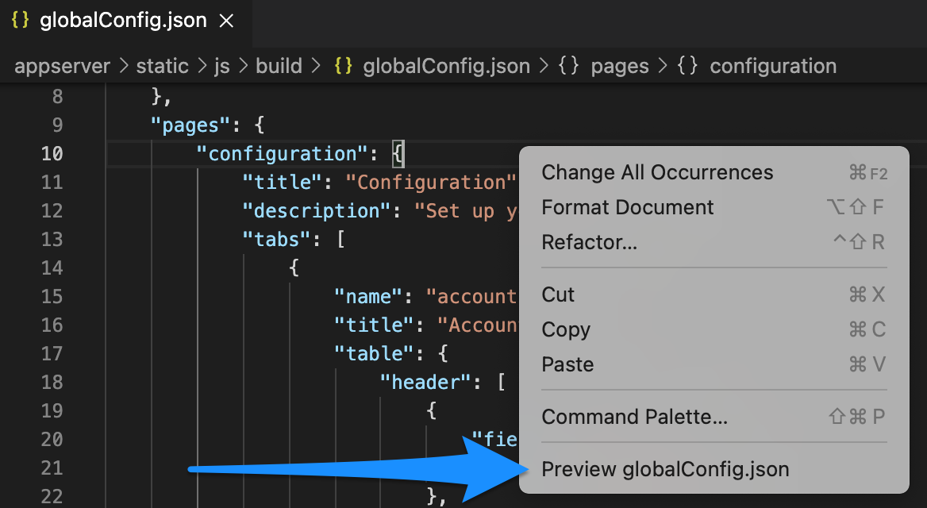Open appserver in the breadcrumb

pyautogui.click(x=62, y=66)
